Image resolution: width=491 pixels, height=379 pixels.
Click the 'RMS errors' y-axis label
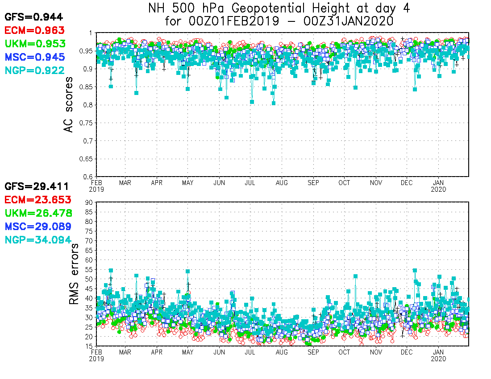(x=74, y=274)
